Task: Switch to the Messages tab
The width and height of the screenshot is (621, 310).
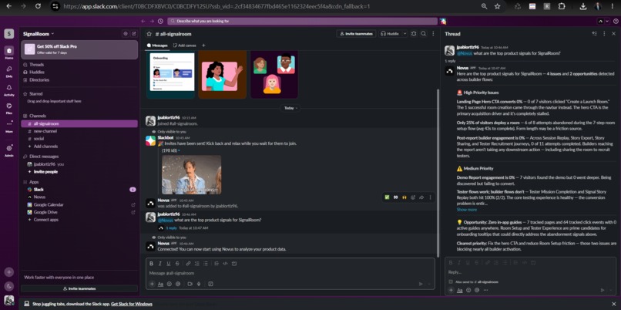Action: [x=158, y=45]
